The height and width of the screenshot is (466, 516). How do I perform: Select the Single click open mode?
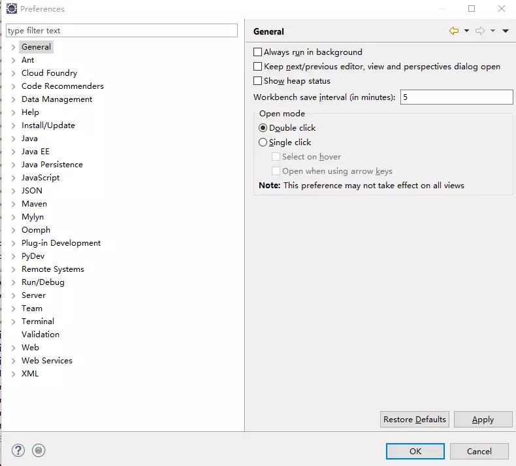click(x=263, y=142)
